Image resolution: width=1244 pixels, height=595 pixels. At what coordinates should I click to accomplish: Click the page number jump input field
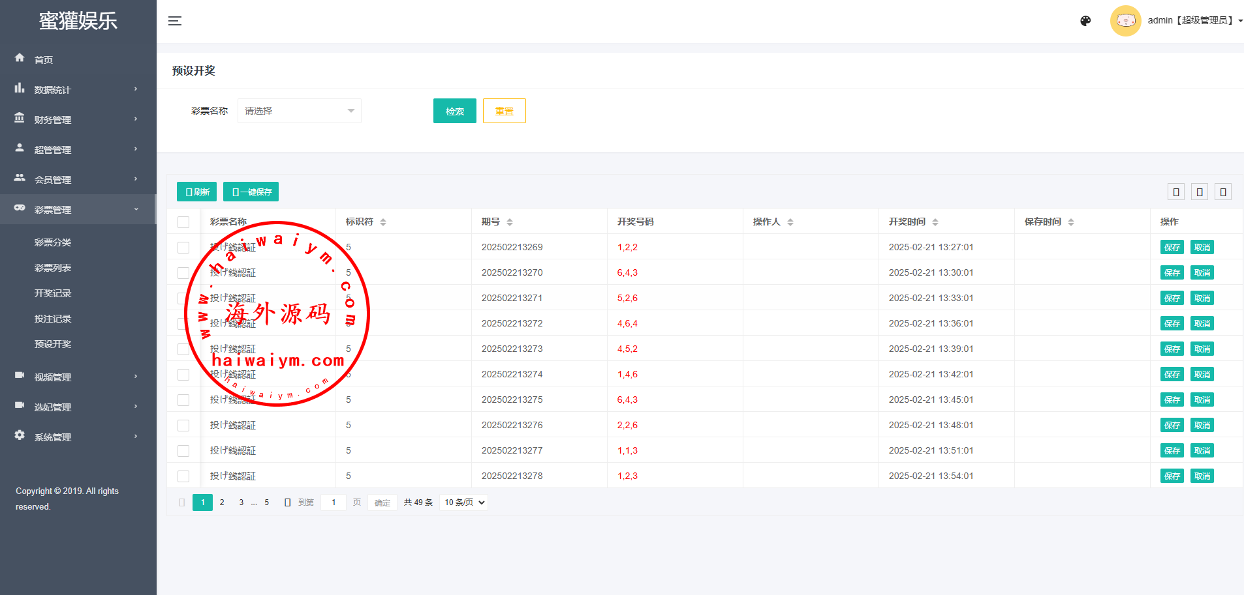[x=334, y=502]
